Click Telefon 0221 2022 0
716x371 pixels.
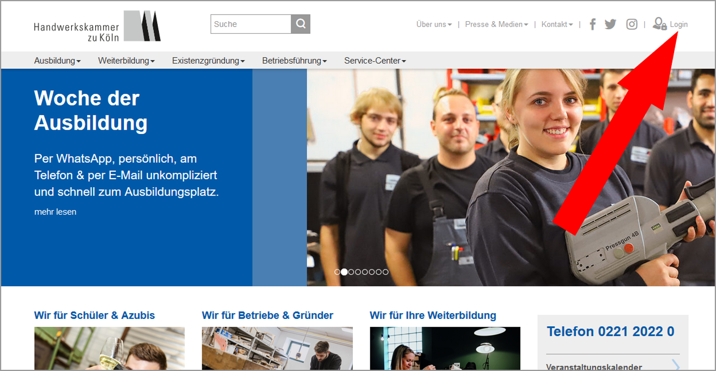(x=610, y=332)
